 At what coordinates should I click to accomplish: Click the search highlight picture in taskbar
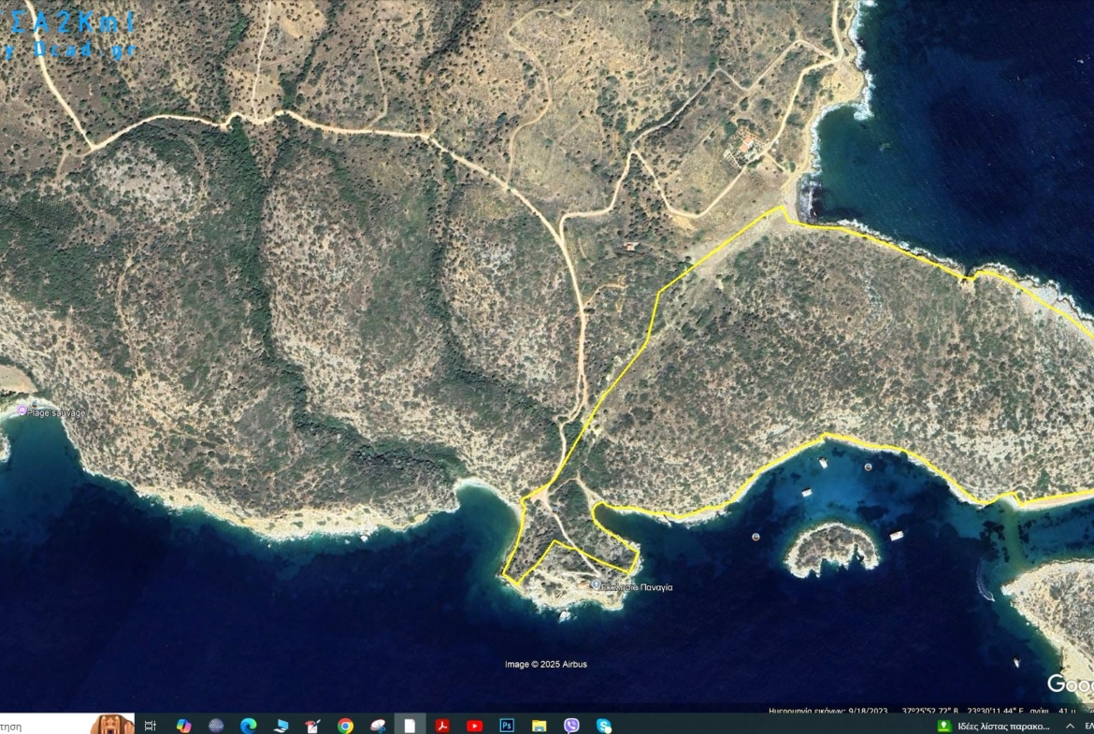(111, 725)
